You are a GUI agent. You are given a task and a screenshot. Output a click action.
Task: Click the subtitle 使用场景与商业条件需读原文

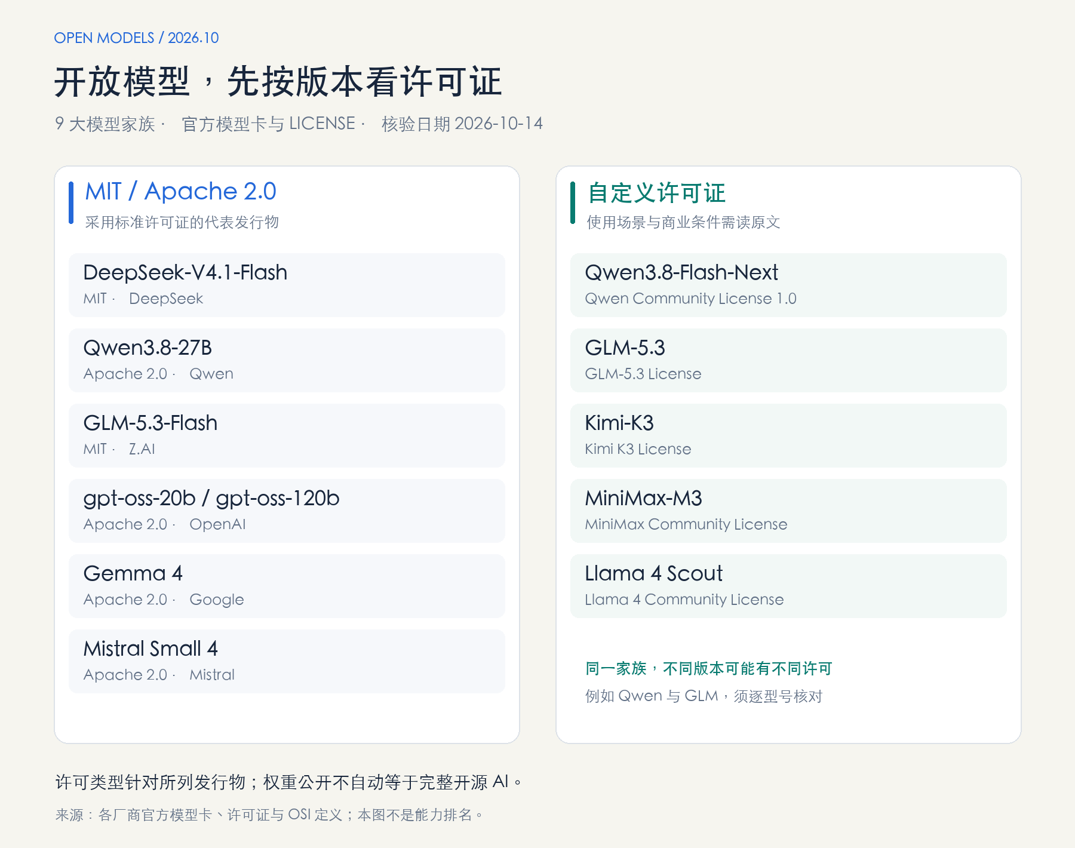684,222
